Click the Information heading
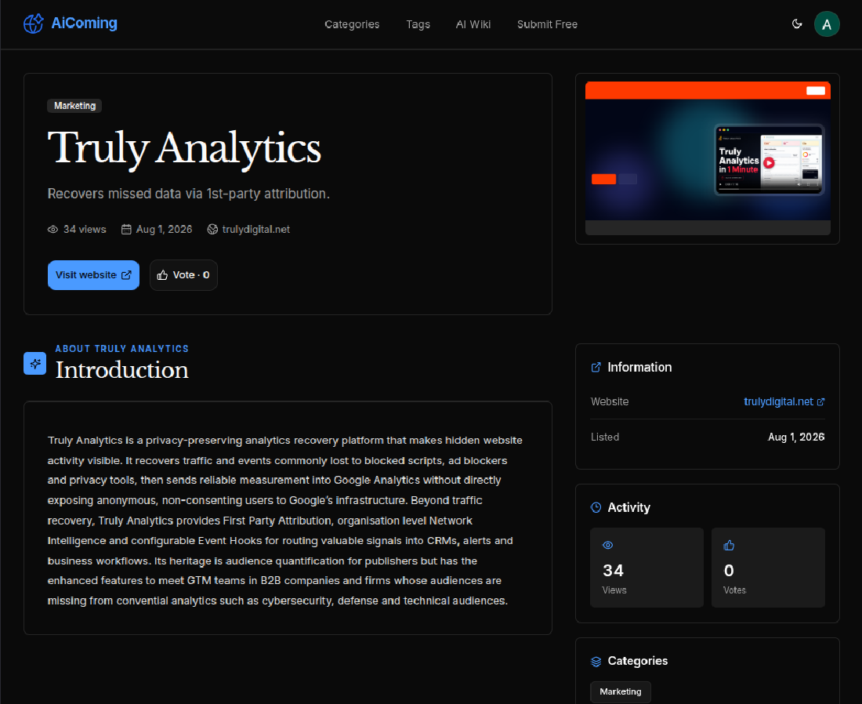The height and width of the screenshot is (704, 862). (x=639, y=368)
